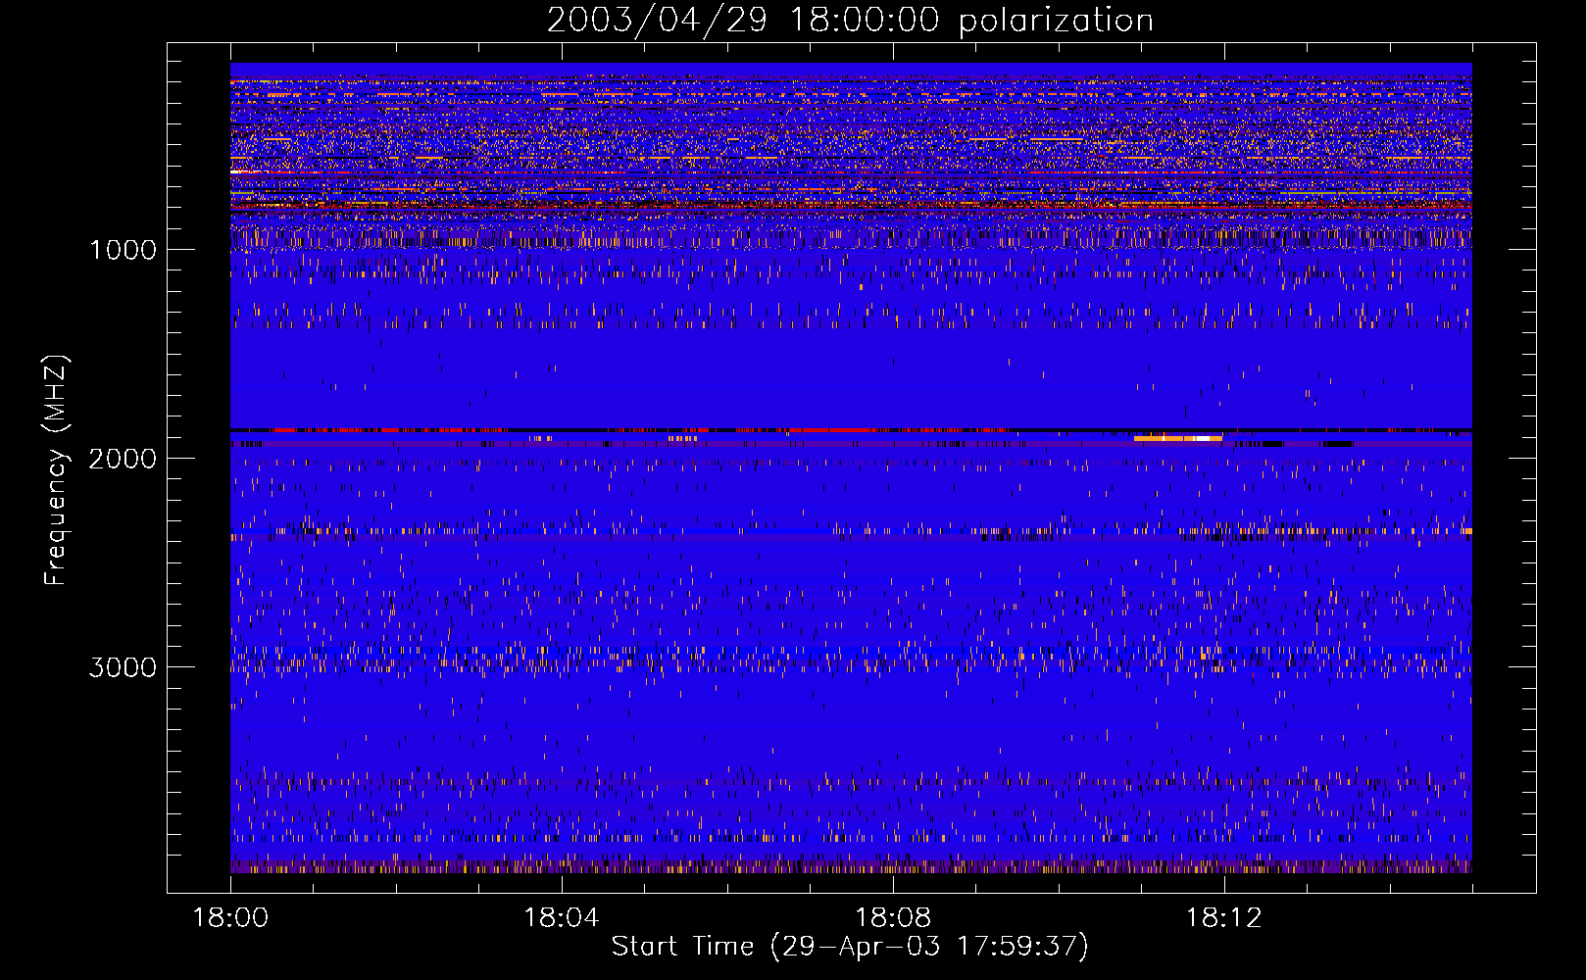Click the 18:04 time tick label

tap(562, 918)
